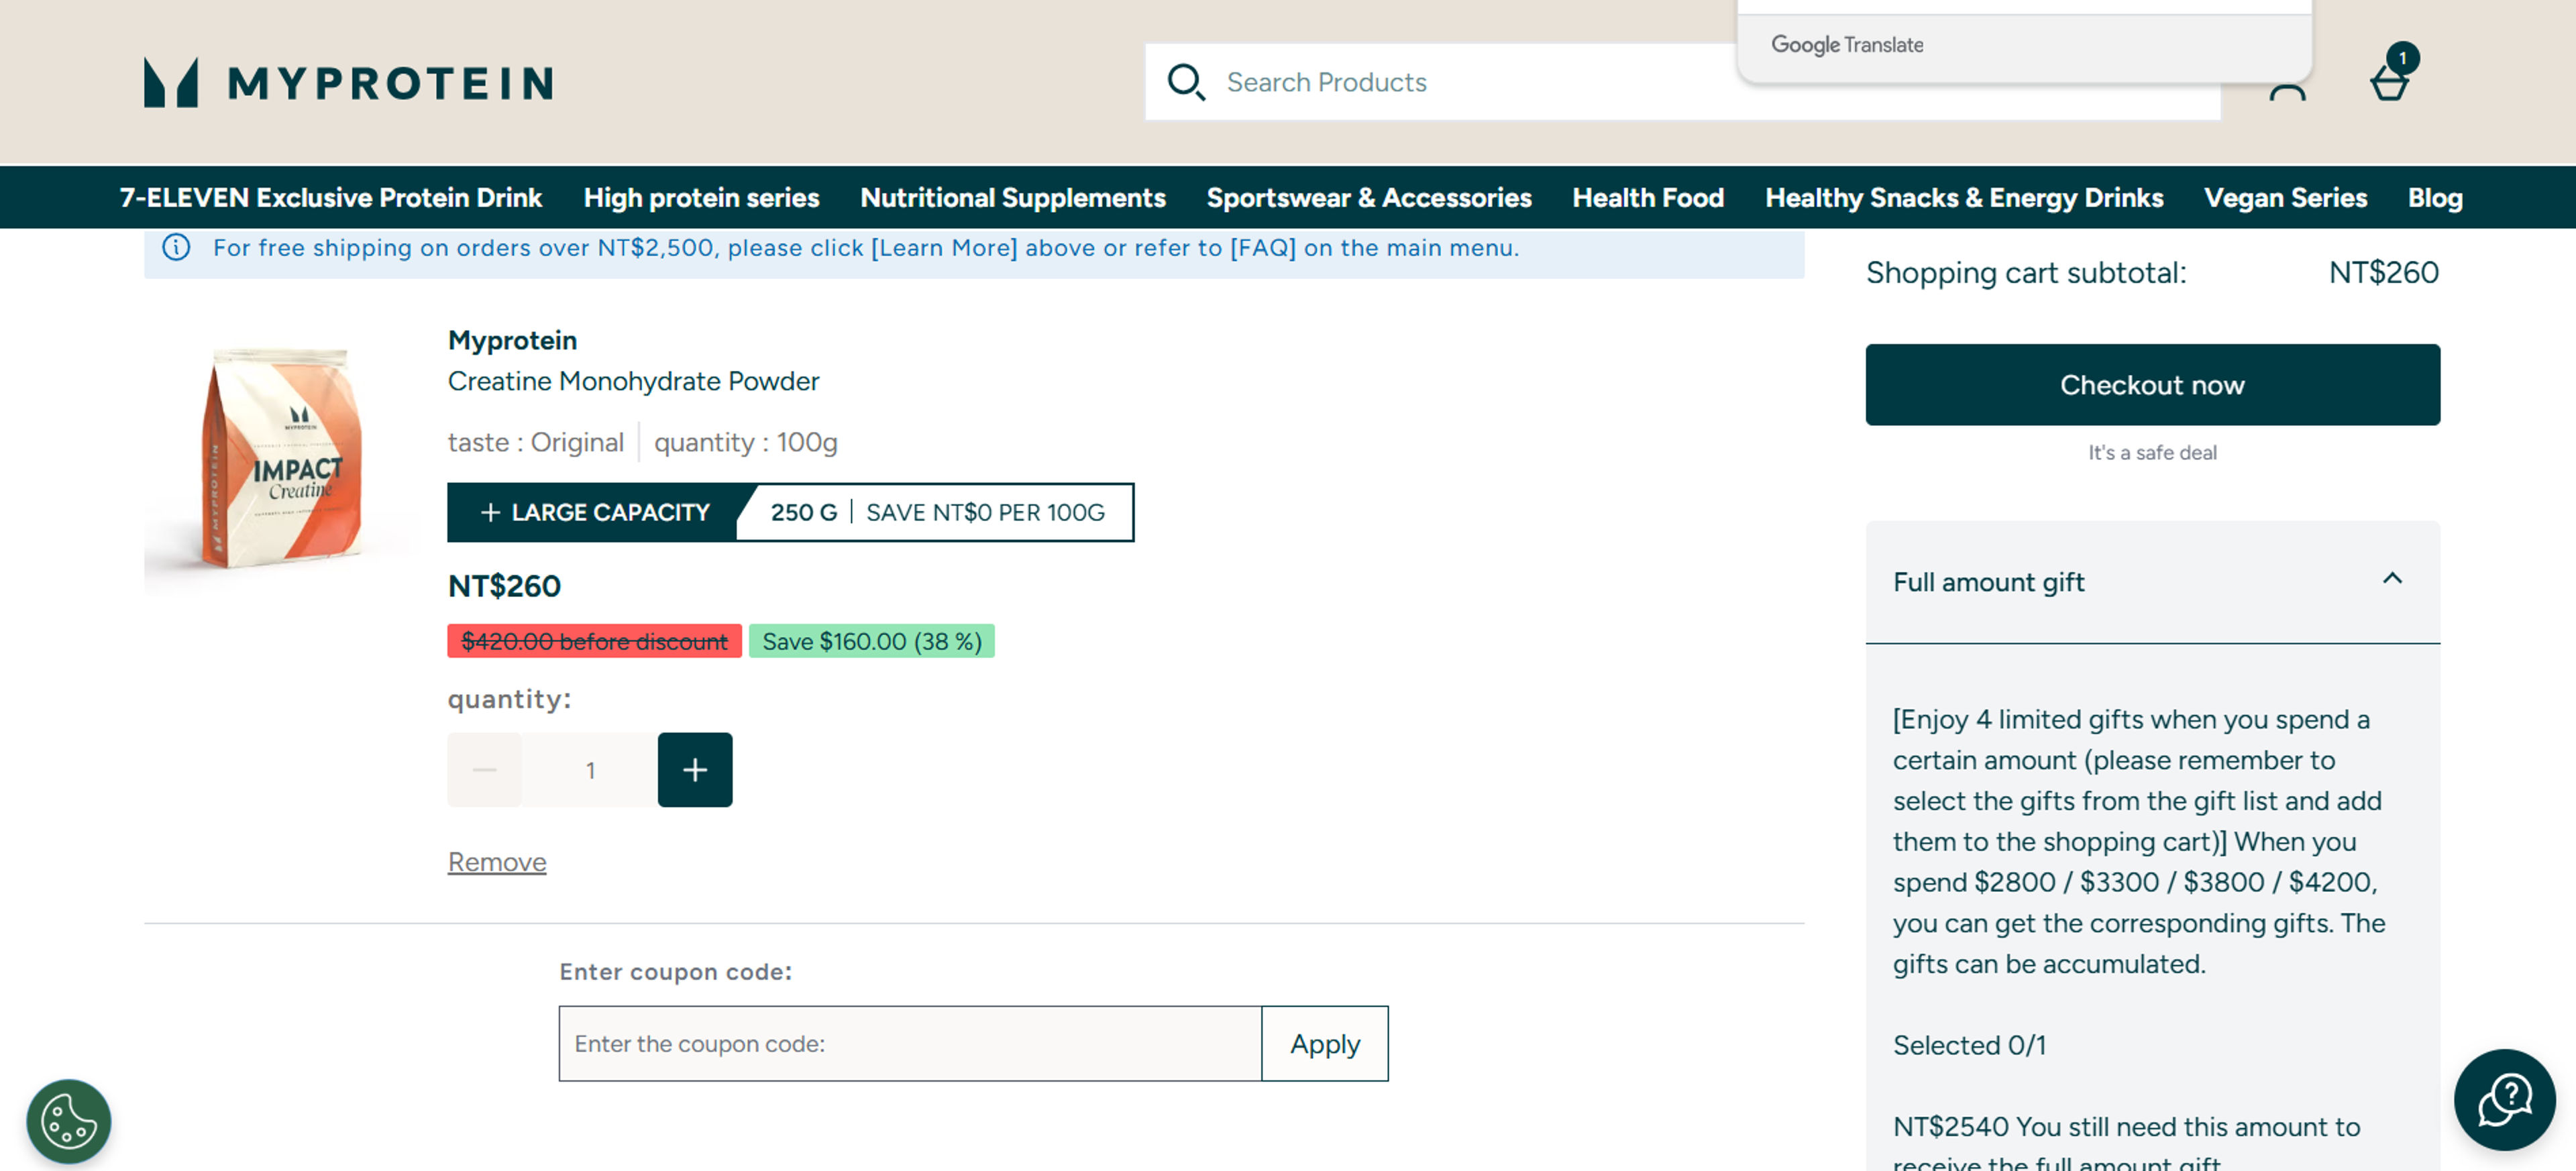
Task: Click Checkout now button
Action: pyautogui.click(x=2152, y=385)
